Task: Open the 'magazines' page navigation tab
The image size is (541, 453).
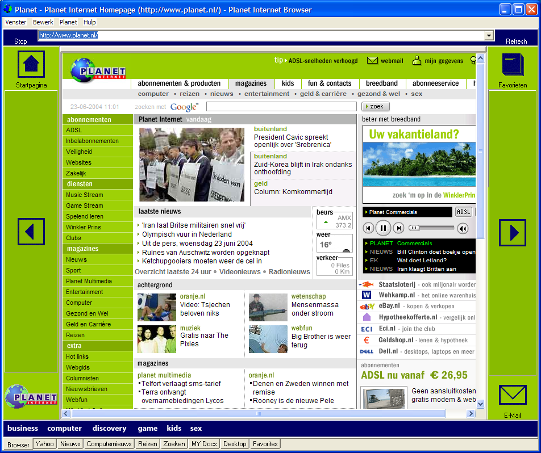Action: [x=251, y=83]
